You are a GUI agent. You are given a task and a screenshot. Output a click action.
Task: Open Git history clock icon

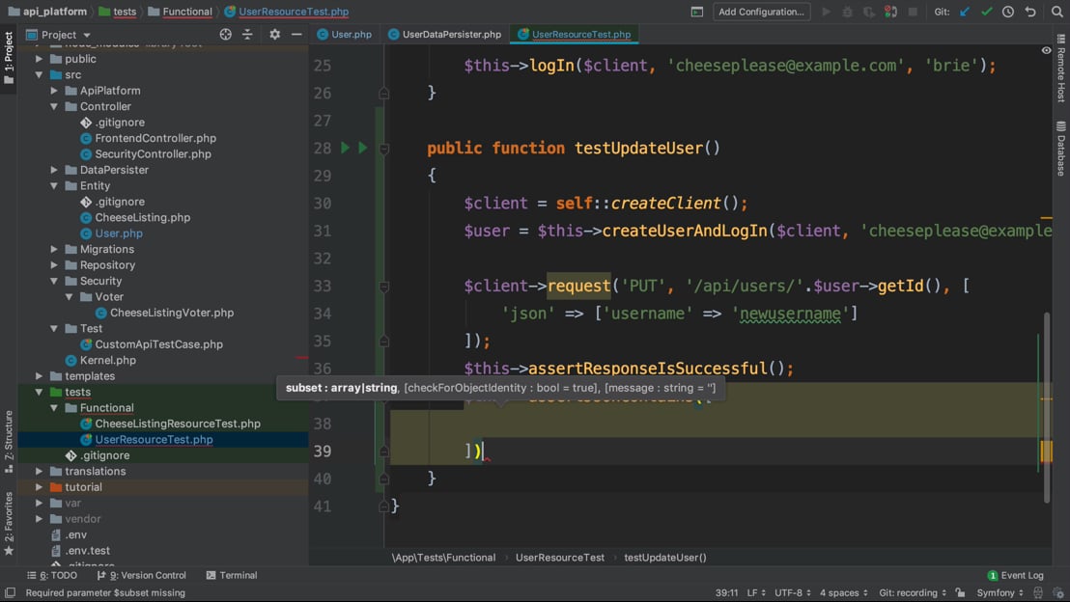tap(1007, 12)
